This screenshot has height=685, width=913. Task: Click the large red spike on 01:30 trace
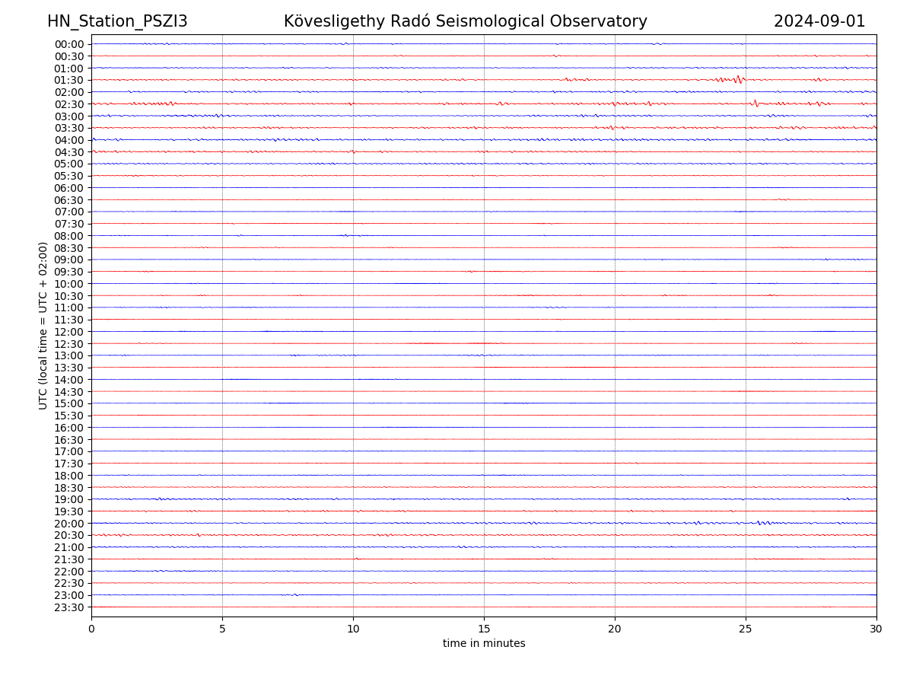coord(738,79)
